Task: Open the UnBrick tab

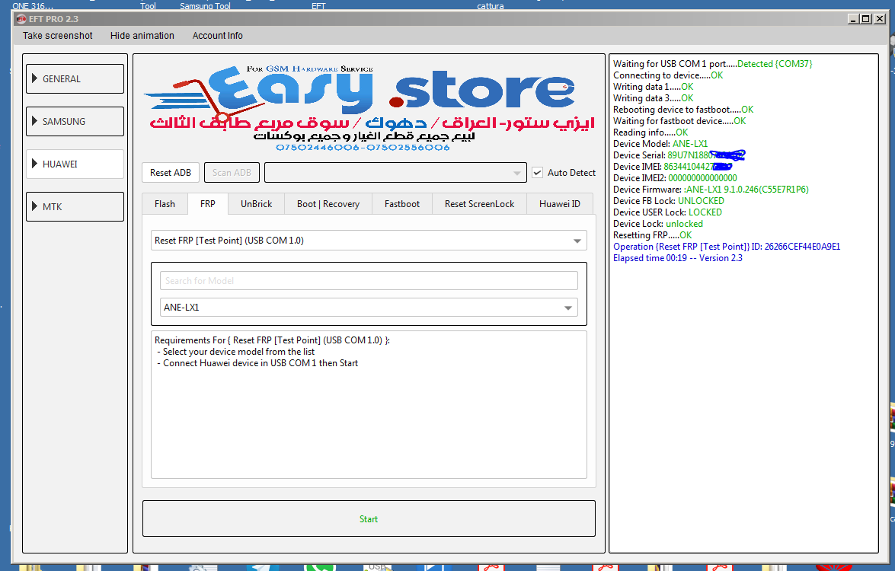Action: pyautogui.click(x=256, y=204)
